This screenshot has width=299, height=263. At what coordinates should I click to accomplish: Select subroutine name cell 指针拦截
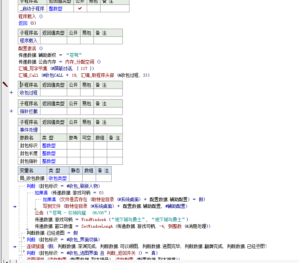pos(29,111)
